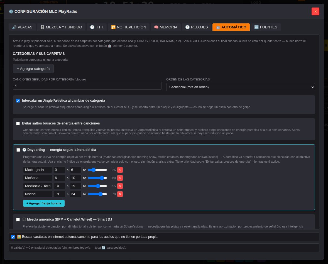This screenshot has height=264, width=328.
Task: Edit the Noche slot name field
Action: tap(38, 194)
